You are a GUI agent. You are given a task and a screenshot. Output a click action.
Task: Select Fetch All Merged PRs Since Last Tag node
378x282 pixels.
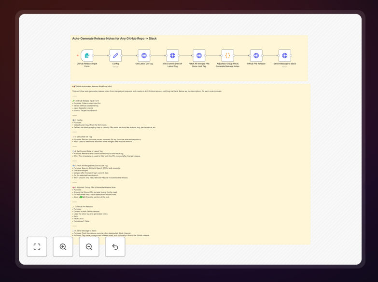pyautogui.click(x=199, y=55)
